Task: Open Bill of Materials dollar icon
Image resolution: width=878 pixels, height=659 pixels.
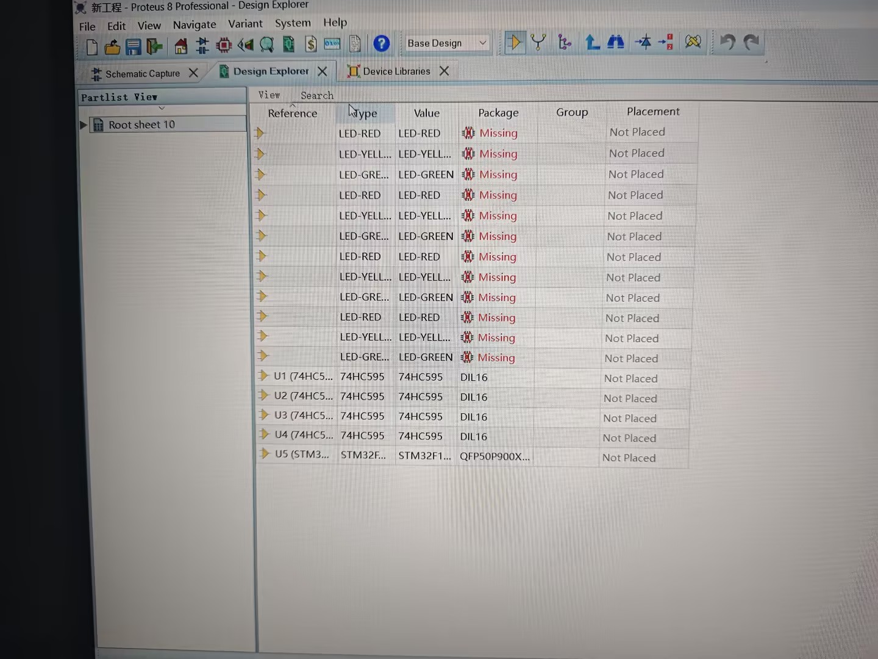Action: point(311,44)
